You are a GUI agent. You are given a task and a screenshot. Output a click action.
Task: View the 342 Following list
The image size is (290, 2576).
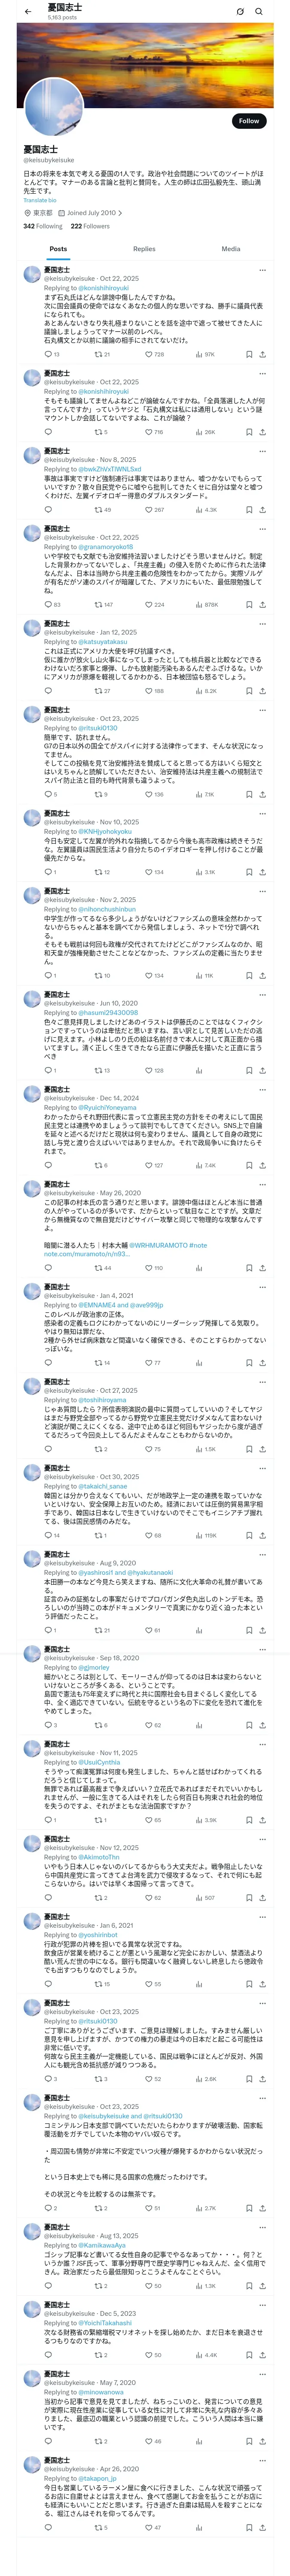42,226
